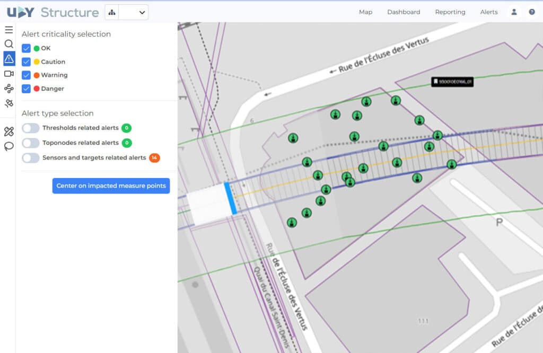Click the help question mark icon
This screenshot has width=543, height=353.
[532, 12]
